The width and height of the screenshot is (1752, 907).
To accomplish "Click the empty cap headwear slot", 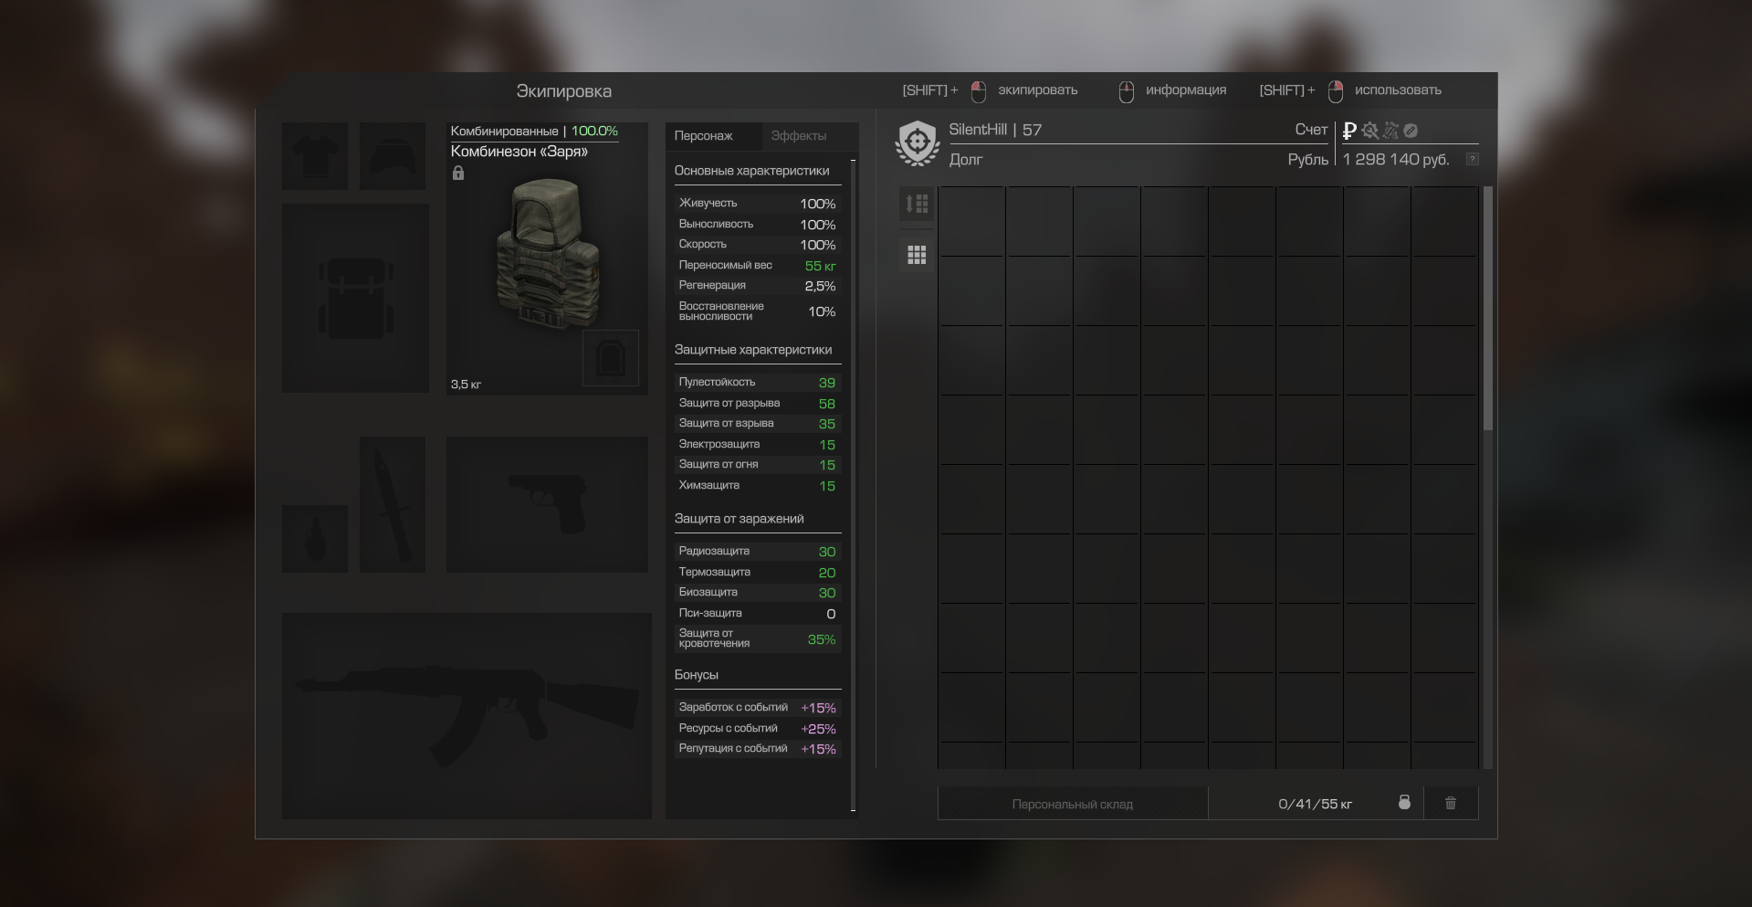I will 393,156.
